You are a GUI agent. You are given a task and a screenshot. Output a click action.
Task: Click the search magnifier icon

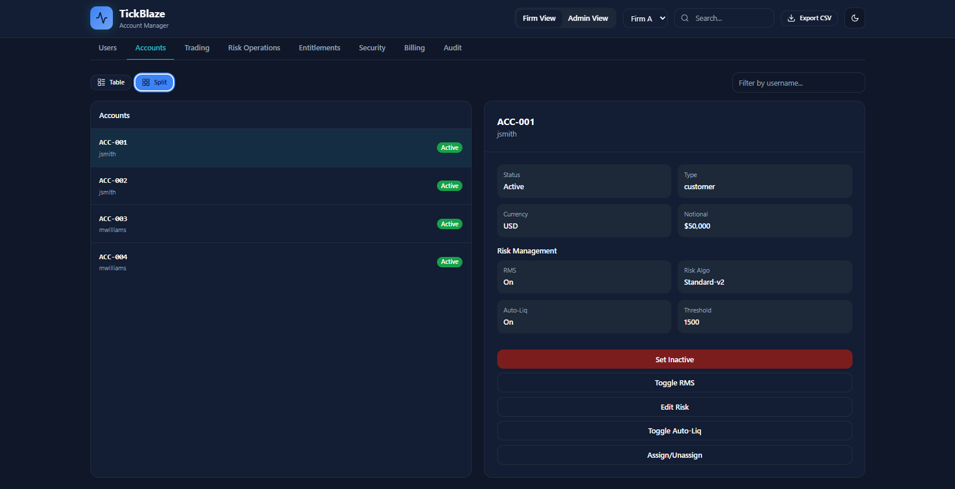pyautogui.click(x=685, y=18)
